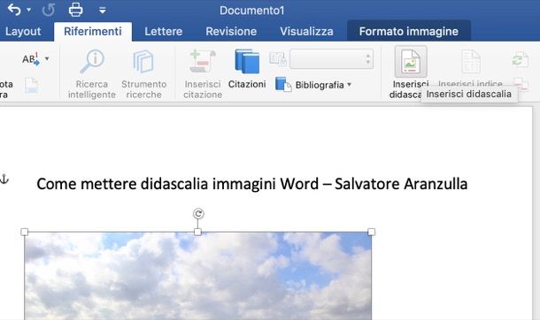Click the top-center image resize handle
Viewport: 540px width, 320px height.
[x=197, y=232]
